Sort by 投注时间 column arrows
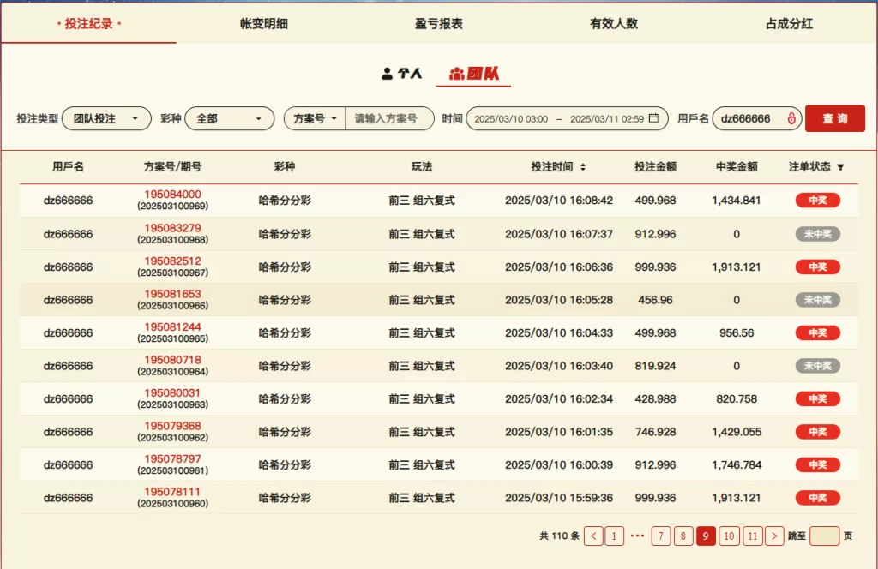This screenshot has width=878, height=569. coord(583,167)
